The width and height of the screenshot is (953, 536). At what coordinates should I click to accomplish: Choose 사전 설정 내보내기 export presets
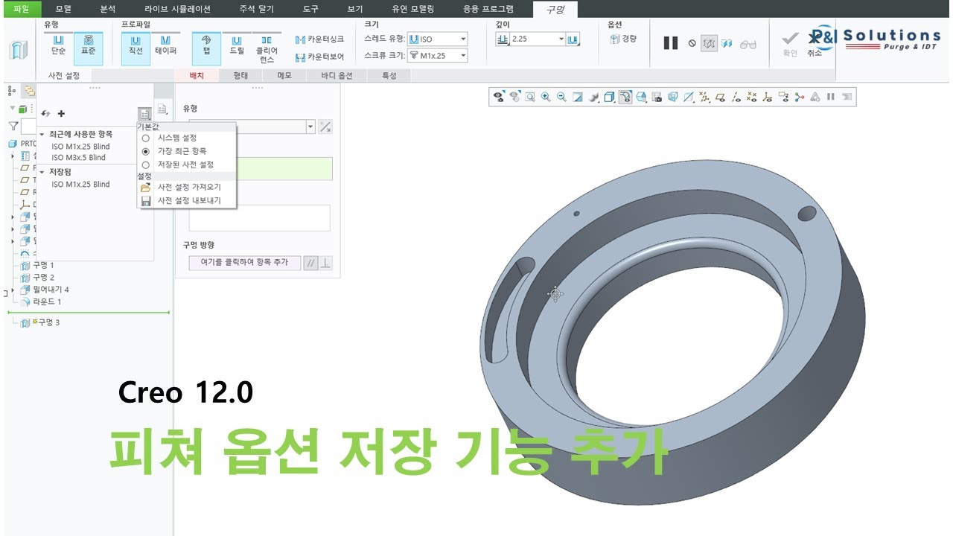tap(188, 200)
